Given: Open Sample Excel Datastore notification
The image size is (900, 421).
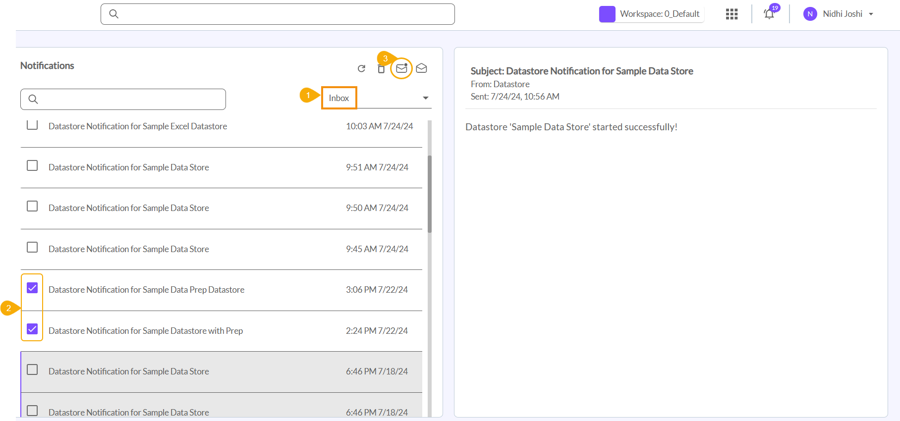Looking at the screenshot, I should (138, 126).
